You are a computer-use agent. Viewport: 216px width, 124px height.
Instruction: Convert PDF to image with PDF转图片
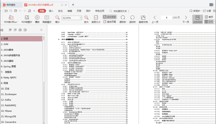pos(27,19)
